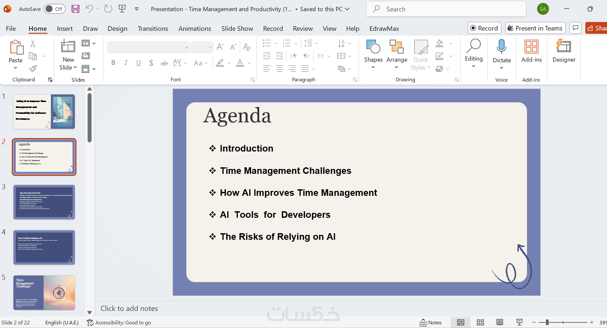Open Reading View from status bar
Screen dimensions: 607x328
[500, 322]
